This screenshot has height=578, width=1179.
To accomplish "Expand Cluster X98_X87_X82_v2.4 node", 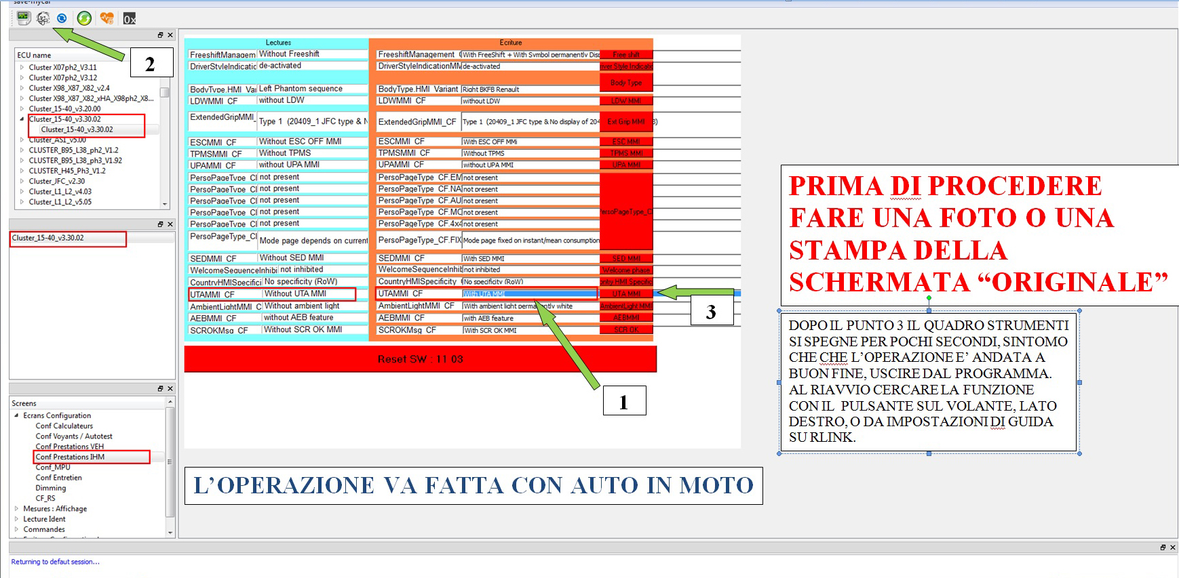I will [22, 88].
